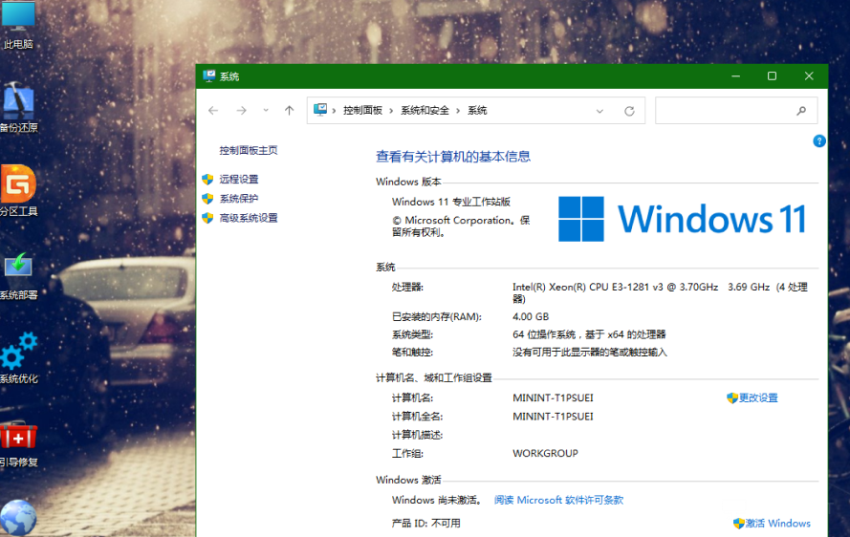Select the text Windows 11 专业工作站版

451,202
